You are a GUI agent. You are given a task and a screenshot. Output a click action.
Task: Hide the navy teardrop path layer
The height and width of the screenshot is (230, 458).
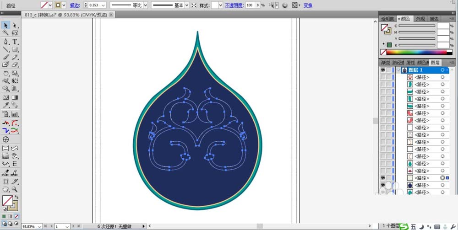point(382,185)
